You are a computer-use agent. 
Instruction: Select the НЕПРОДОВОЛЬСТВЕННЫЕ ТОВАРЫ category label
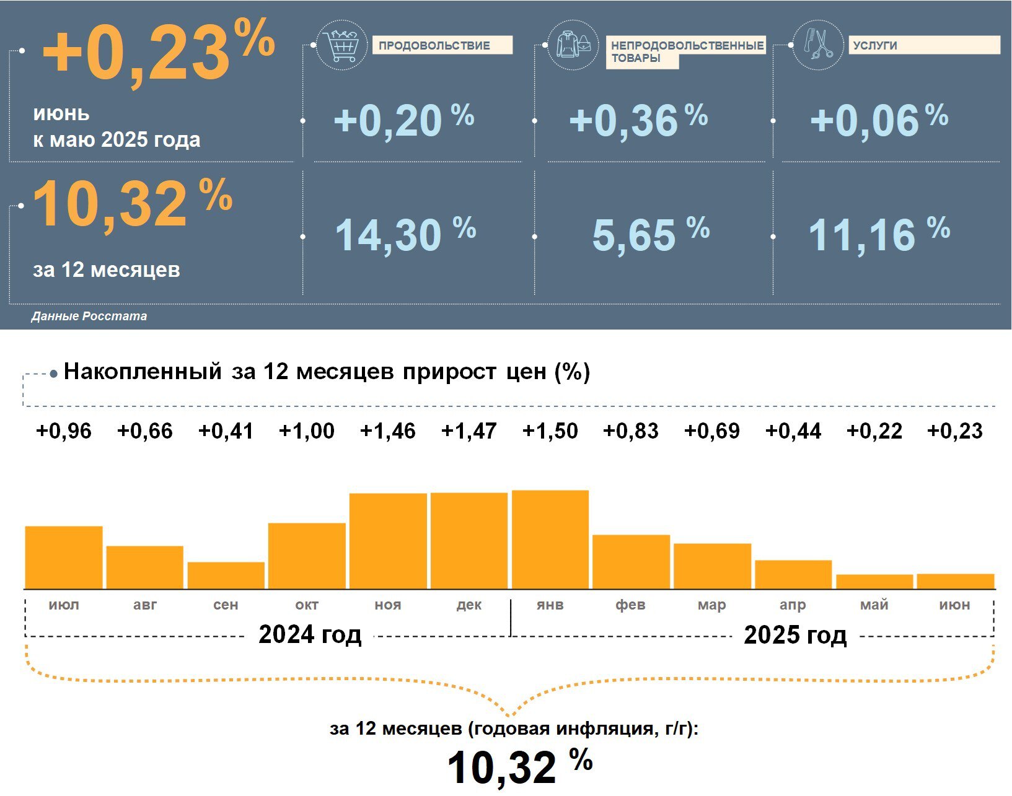click(x=686, y=52)
